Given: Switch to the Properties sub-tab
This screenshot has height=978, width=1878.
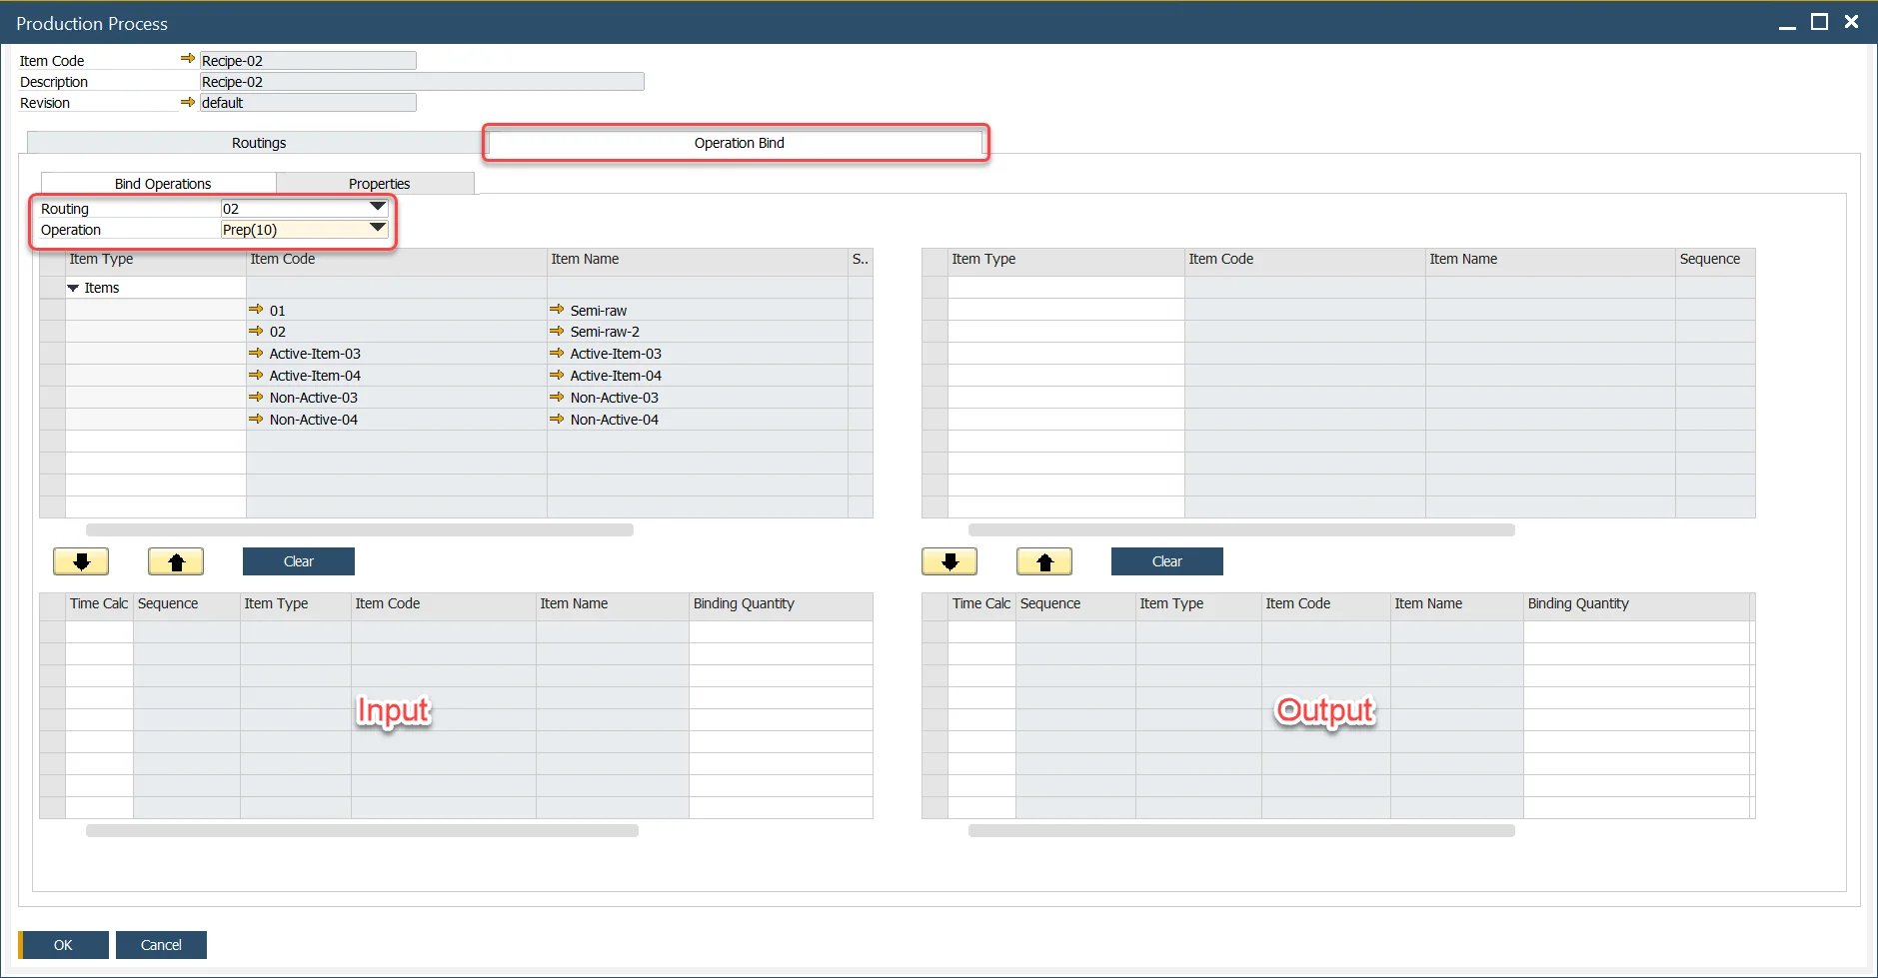Looking at the screenshot, I should 378,184.
